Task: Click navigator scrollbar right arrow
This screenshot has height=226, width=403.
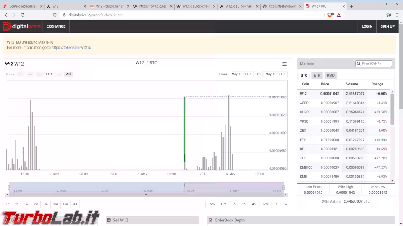Action: [285, 195]
